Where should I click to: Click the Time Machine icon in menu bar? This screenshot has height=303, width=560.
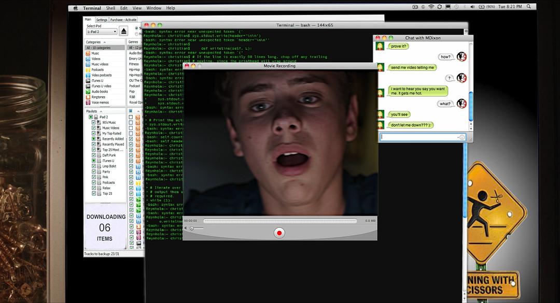tap(456, 7)
